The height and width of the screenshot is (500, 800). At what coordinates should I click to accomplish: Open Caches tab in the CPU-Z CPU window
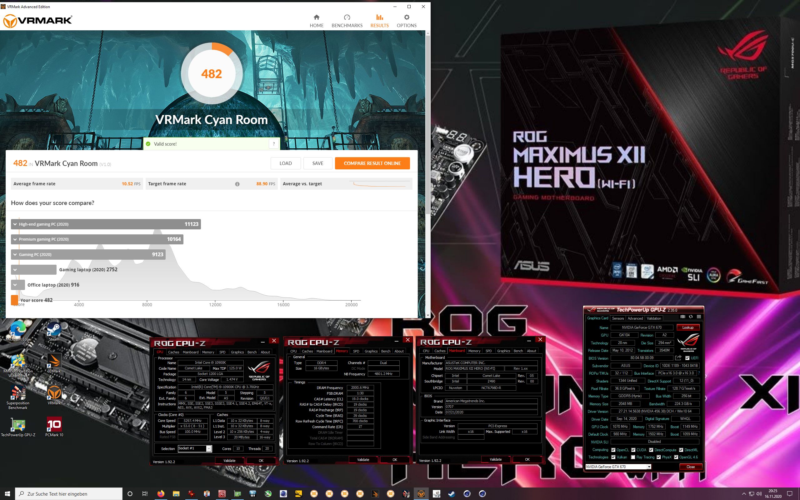pyautogui.click(x=173, y=352)
